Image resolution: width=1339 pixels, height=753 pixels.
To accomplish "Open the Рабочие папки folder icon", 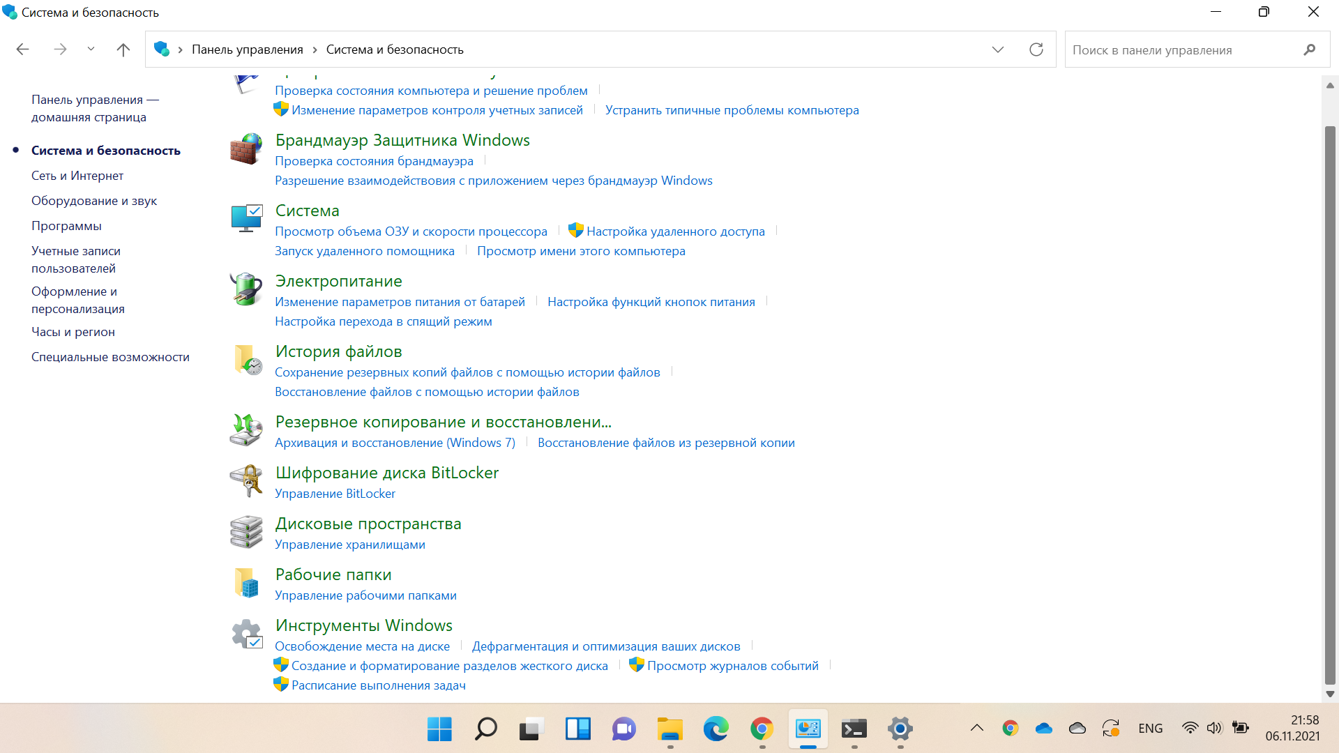I will [246, 583].
